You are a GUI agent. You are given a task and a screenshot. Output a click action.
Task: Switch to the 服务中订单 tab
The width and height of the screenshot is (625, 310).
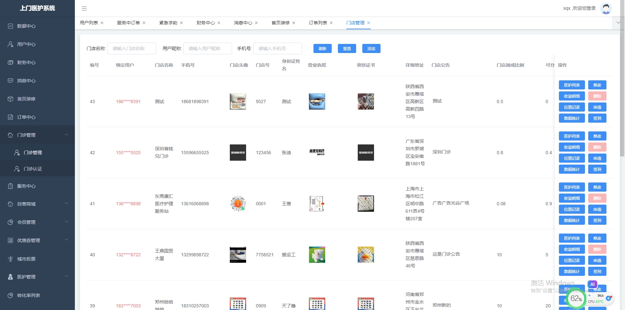click(x=128, y=23)
